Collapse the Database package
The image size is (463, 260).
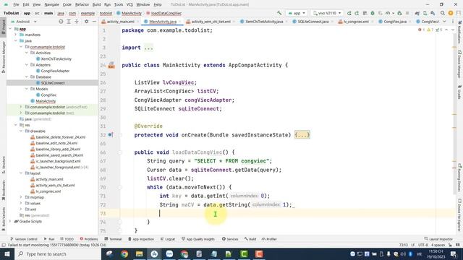coord(27,77)
